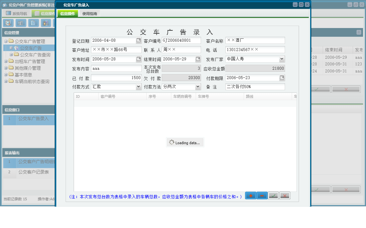The image size is (366, 228).
Task: Collapse the 公交车广告管理 tree node
Action: click(x=6, y=41)
